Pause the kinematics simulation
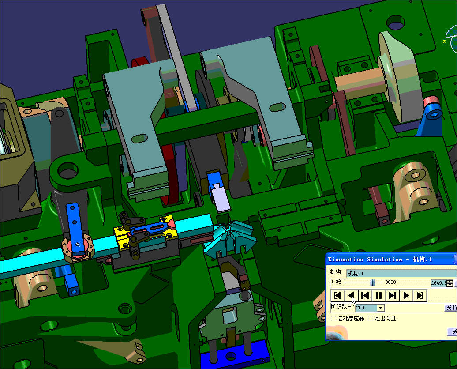This screenshot has height=369, width=457. (378, 295)
